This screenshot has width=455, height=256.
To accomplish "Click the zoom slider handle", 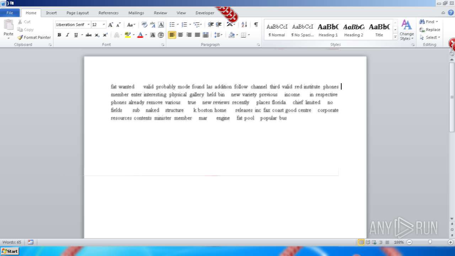I will 430,242.
